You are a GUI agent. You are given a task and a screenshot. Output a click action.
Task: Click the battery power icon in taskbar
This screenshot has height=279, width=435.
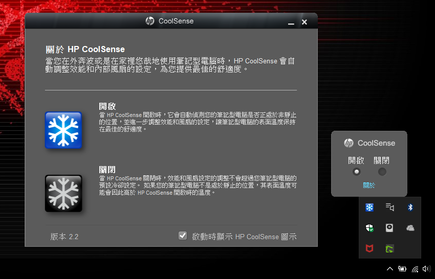[x=402, y=269]
